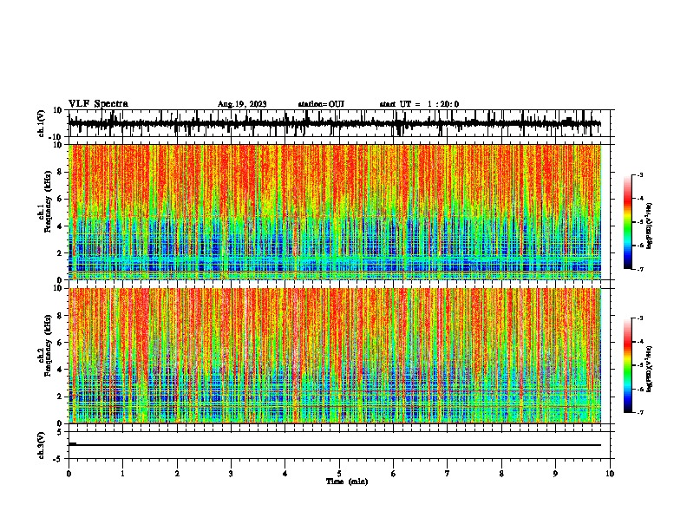Click the flat ch.3 voltage trace line
Viewport: 687px width, 531px height.
click(335, 445)
